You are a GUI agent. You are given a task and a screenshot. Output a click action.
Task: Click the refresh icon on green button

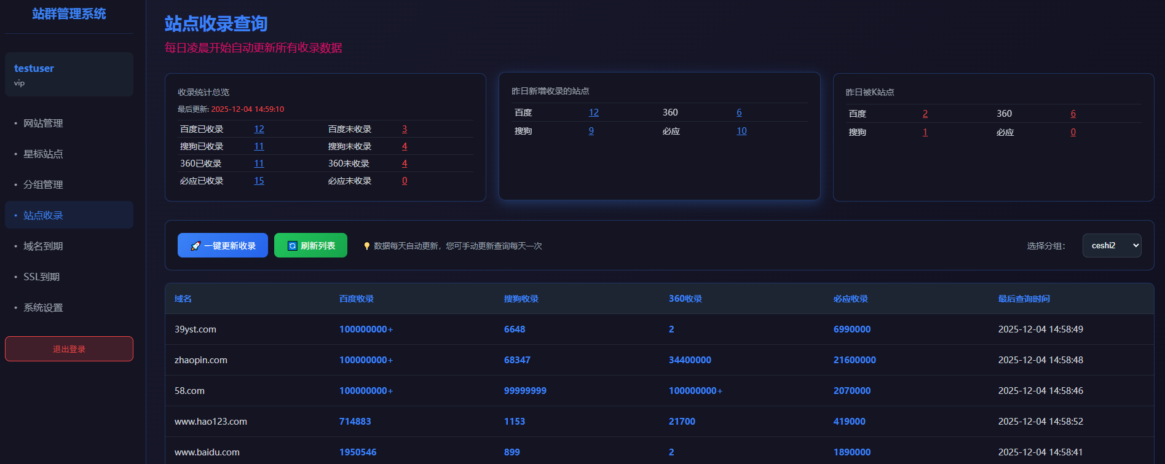[293, 246]
